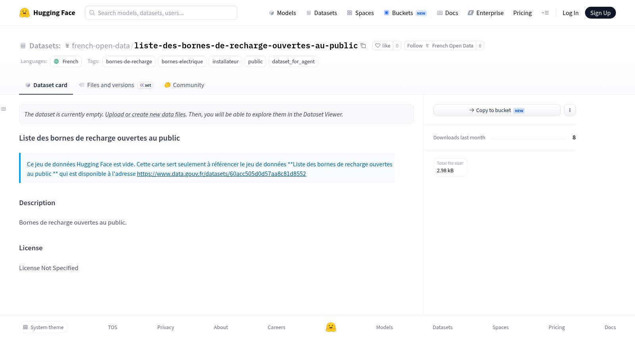Switch to Files and versions tab
The height and width of the screenshot is (341, 635).
coord(116,85)
